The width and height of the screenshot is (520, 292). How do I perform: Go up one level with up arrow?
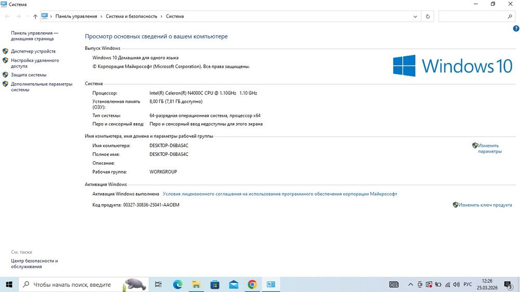[35, 17]
